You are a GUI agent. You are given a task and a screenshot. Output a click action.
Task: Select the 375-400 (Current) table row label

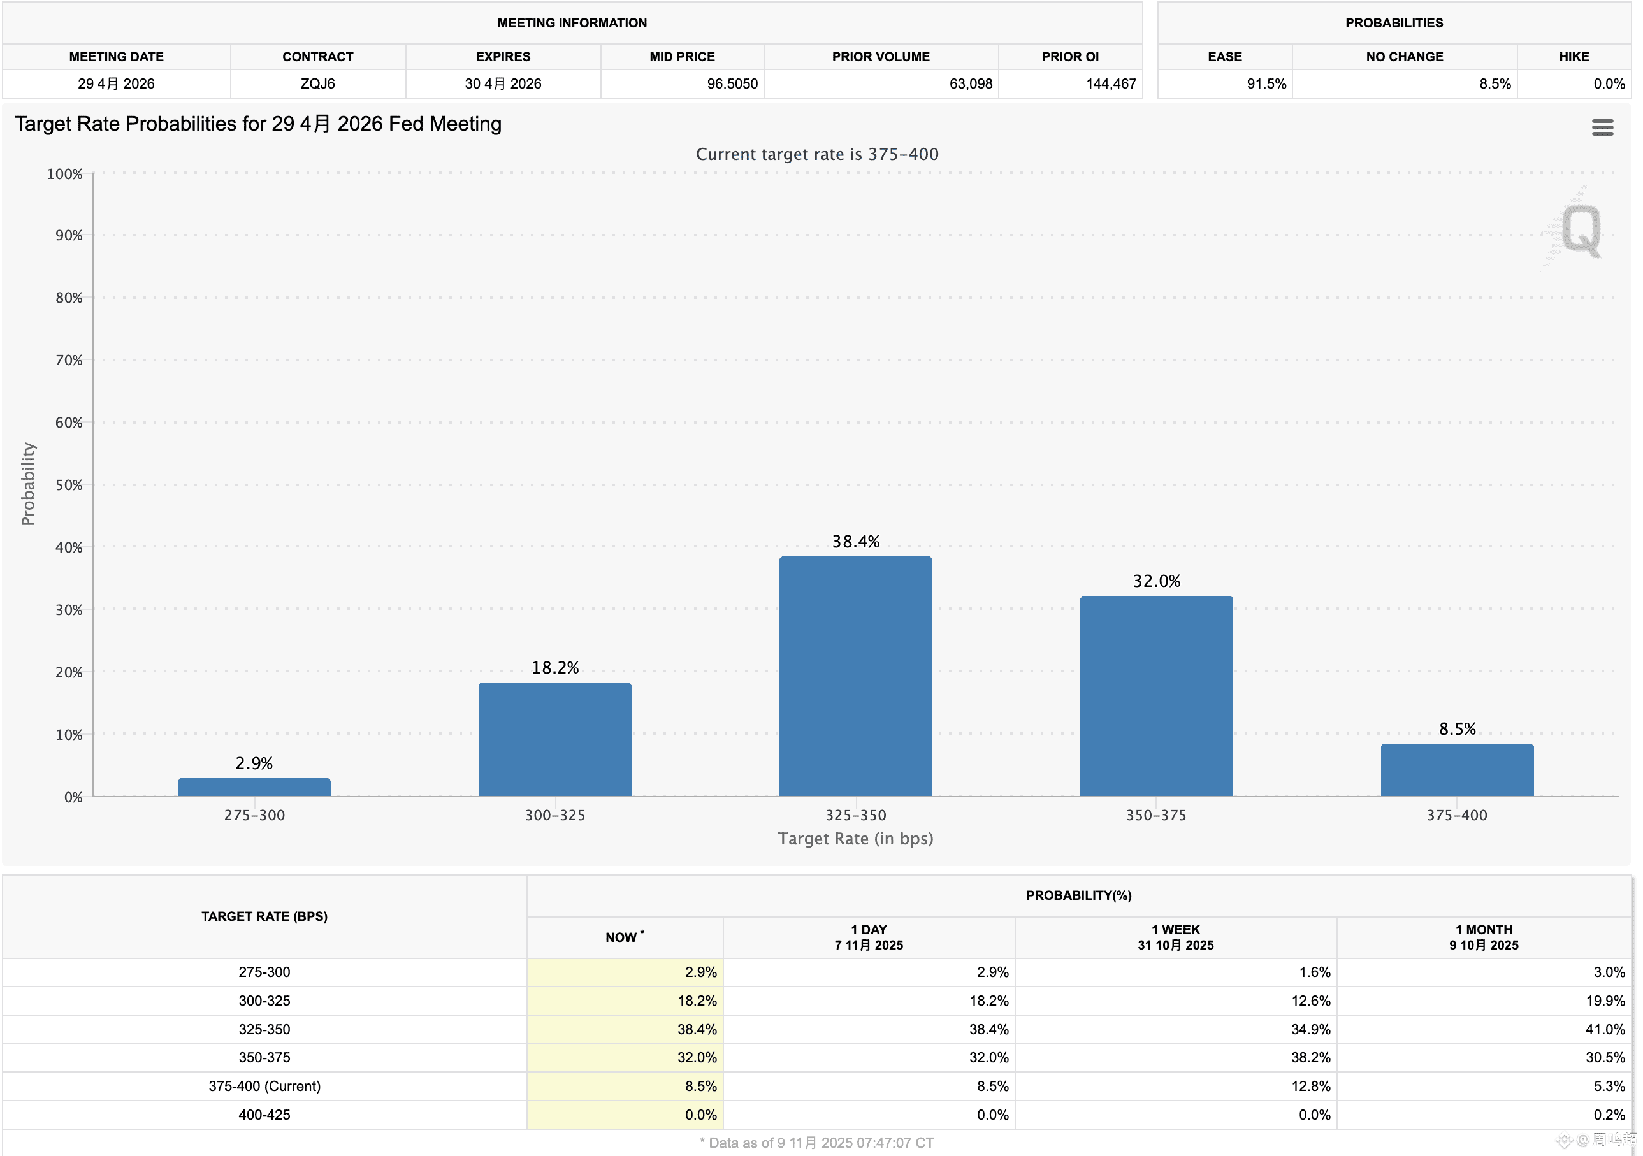pyautogui.click(x=264, y=1086)
